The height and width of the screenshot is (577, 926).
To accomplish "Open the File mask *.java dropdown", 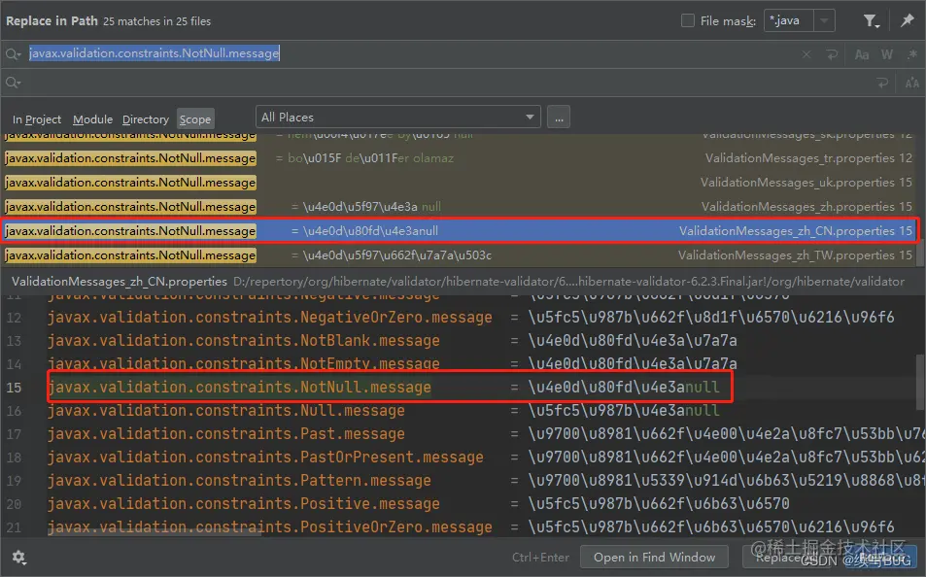I will coord(824,20).
